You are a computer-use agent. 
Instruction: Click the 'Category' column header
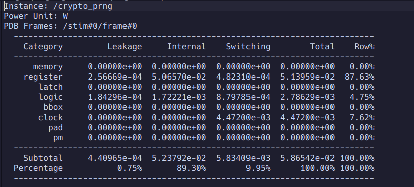point(43,47)
